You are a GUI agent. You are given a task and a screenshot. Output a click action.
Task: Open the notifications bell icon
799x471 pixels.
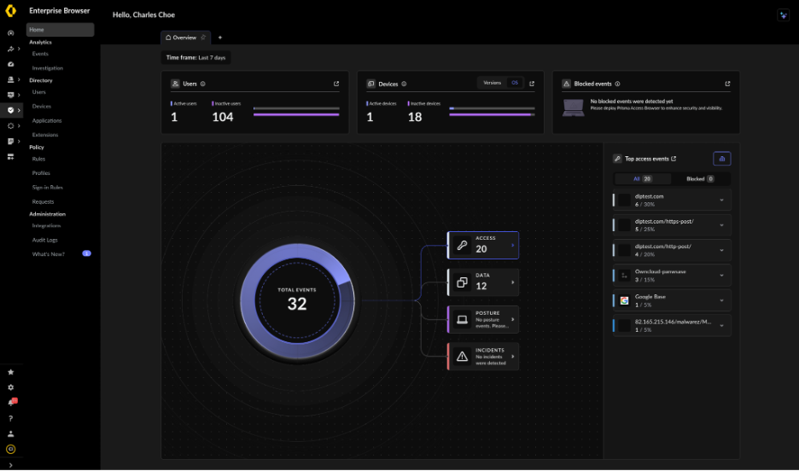[10, 403]
